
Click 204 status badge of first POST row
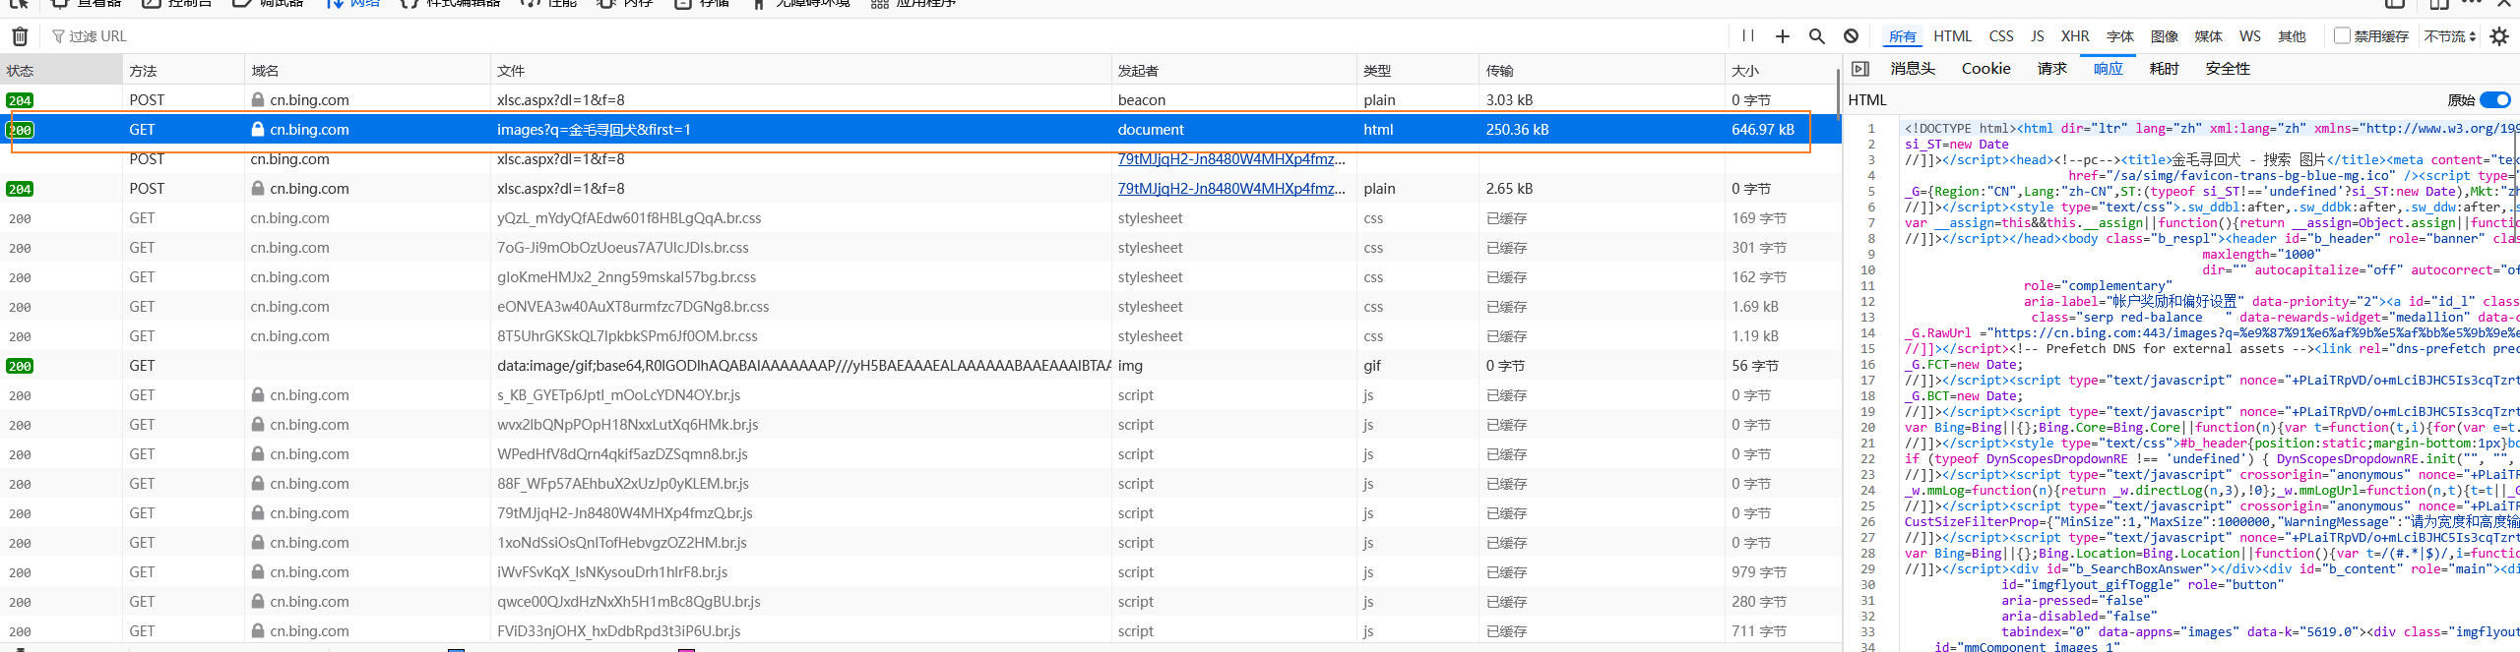pos(20,100)
